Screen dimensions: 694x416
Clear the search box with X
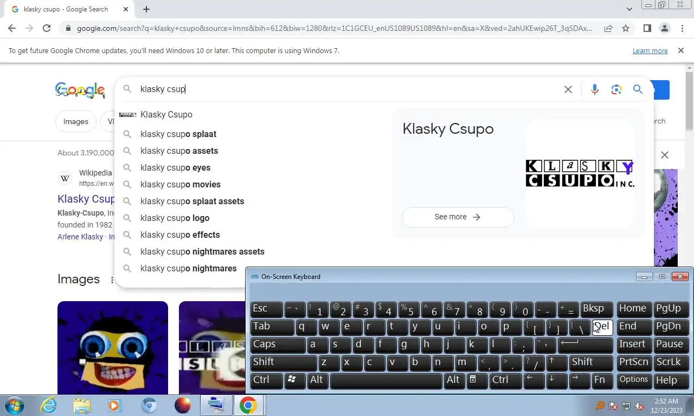pyautogui.click(x=568, y=89)
